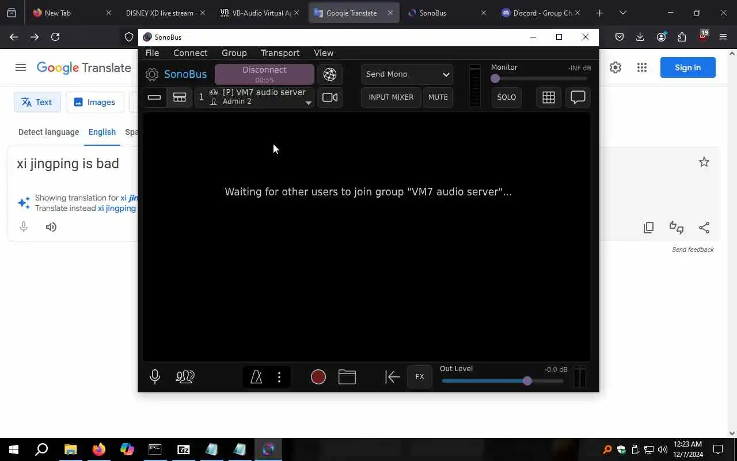Listen to source text speaker icon

point(51,227)
